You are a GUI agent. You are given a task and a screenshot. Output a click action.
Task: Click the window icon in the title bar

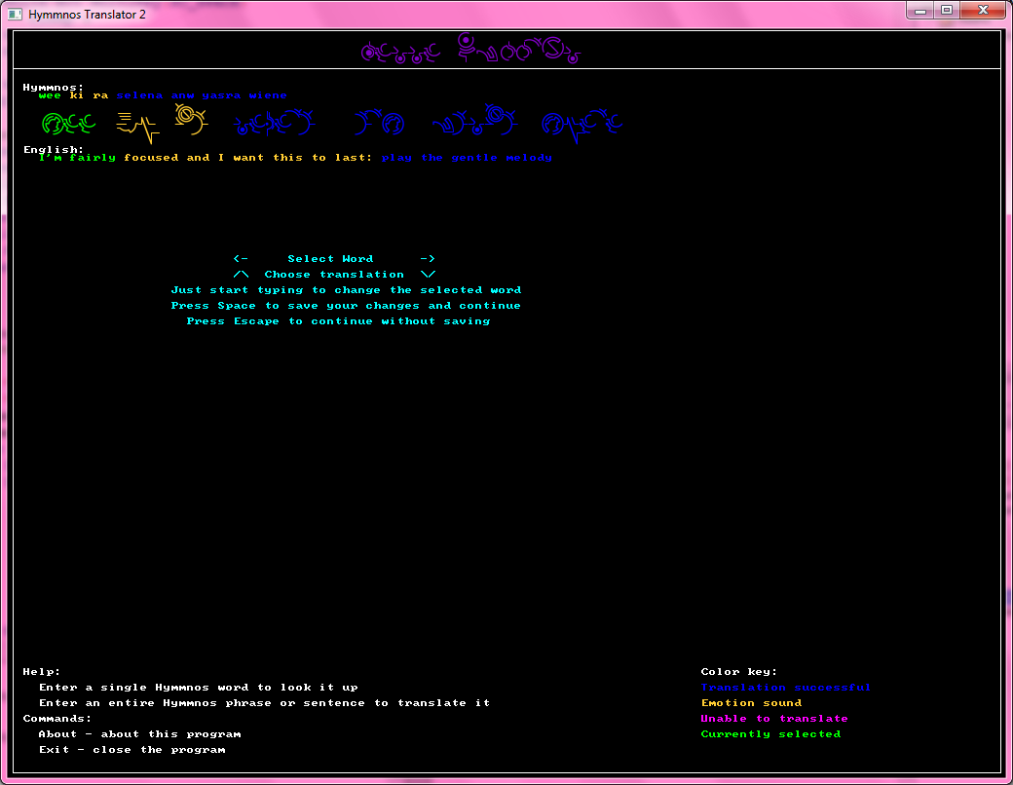tap(16, 14)
